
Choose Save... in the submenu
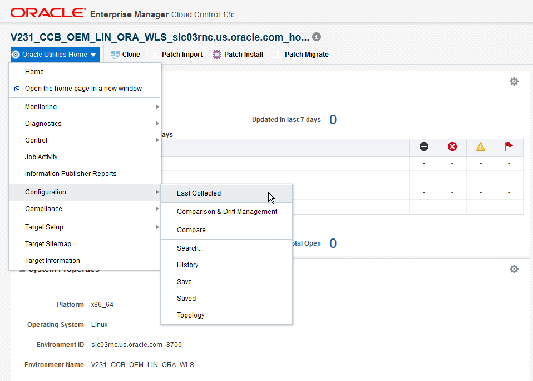click(x=226, y=282)
